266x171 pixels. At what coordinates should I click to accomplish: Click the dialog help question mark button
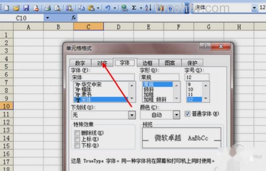pyautogui.click(x=205, y=46)
